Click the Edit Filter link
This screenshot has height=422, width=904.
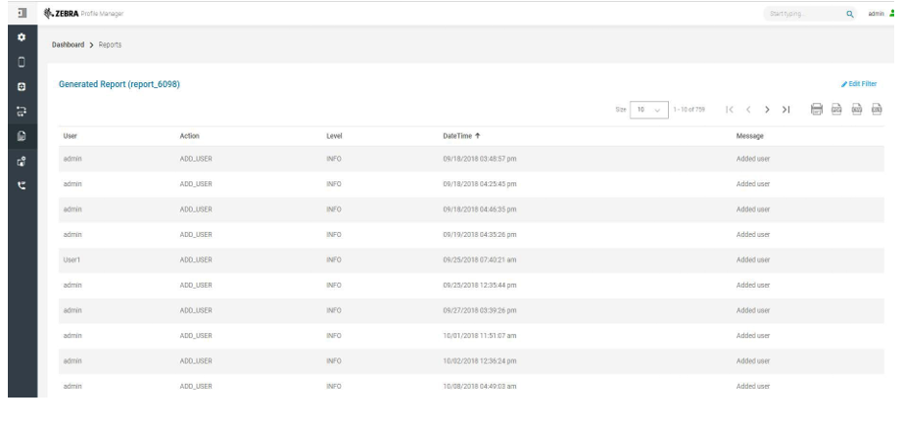coord(858,84)
